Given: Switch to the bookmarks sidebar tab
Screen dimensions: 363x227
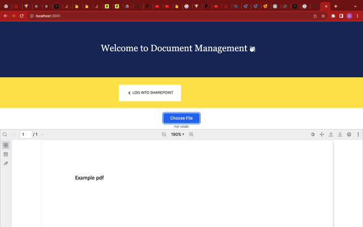Looking at the screenshot, I should tap(6, 154).
